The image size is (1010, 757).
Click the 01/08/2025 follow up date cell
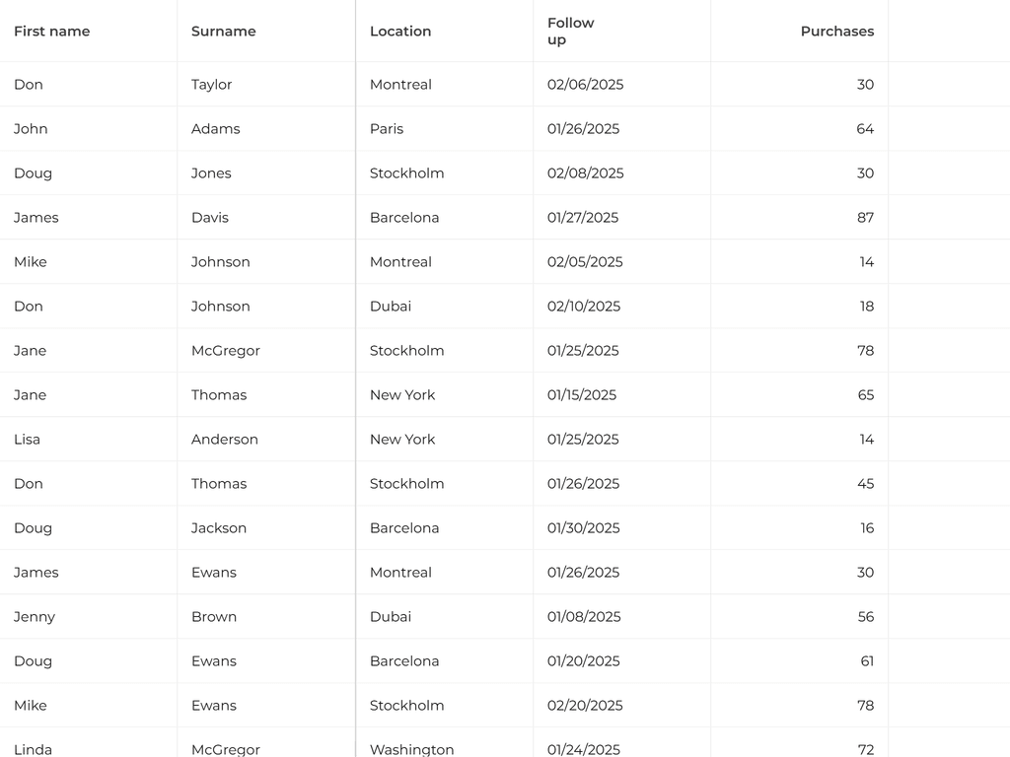click(x=584, y=617)
